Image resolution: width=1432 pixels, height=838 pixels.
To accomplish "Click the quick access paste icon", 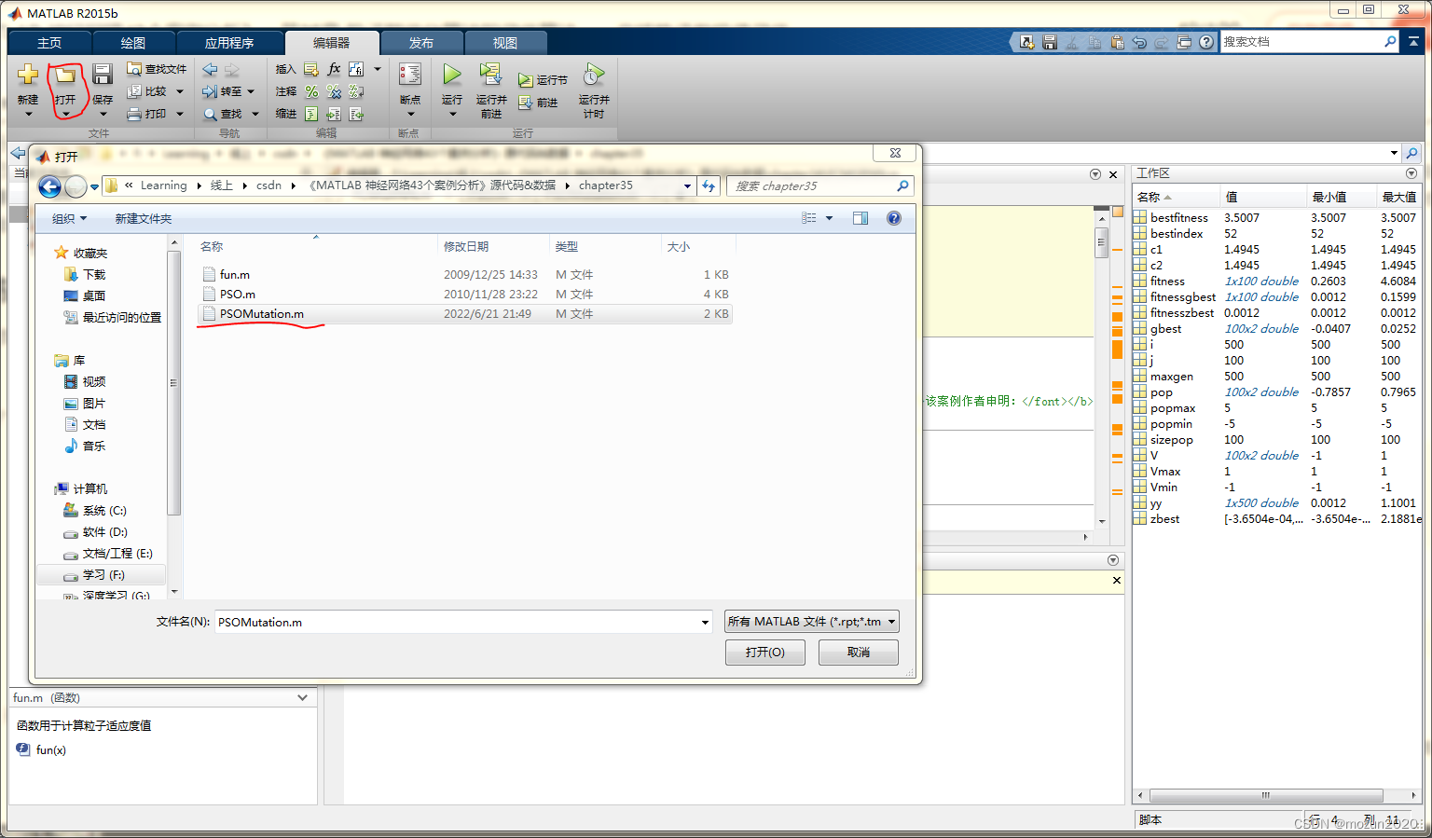I will tap(1117, 42).
